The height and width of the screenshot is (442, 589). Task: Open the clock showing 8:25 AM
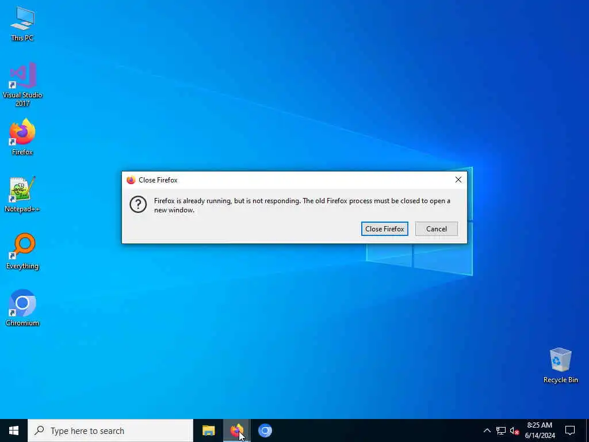540,430
